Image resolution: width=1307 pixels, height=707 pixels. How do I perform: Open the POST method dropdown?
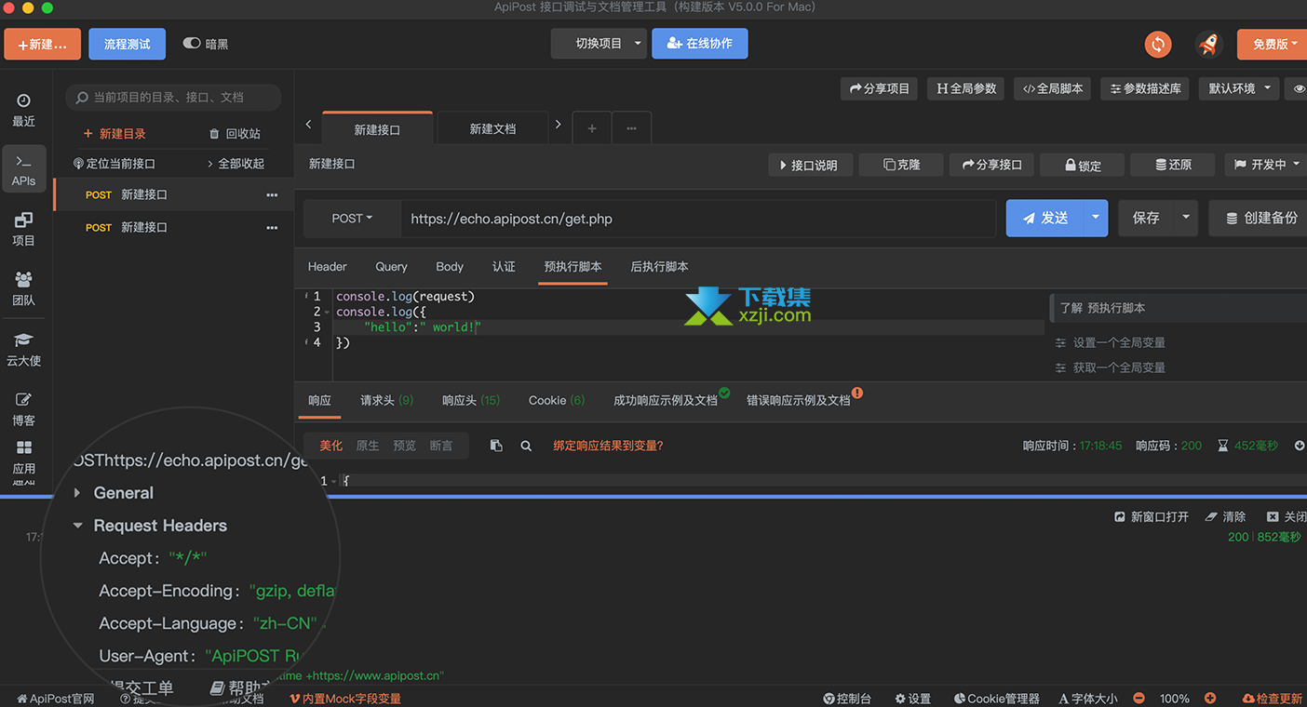(352, 219)
